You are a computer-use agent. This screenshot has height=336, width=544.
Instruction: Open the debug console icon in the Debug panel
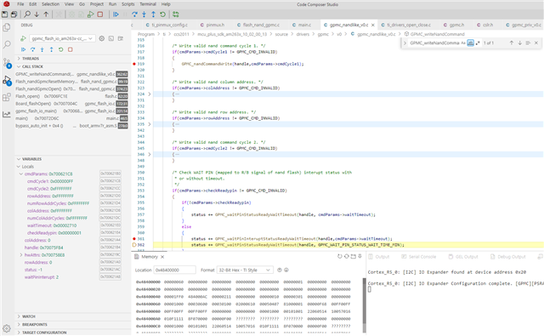click(x=111, y=38)
